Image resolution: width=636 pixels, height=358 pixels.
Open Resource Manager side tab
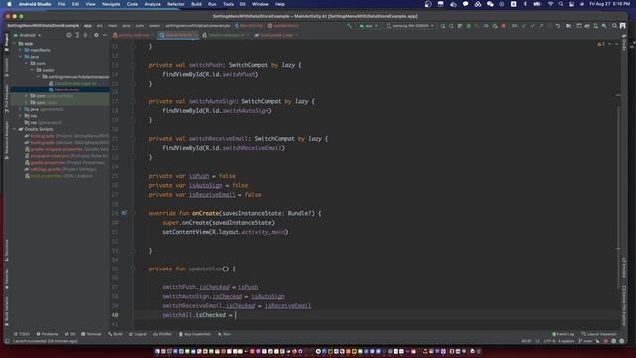point(7,140)
